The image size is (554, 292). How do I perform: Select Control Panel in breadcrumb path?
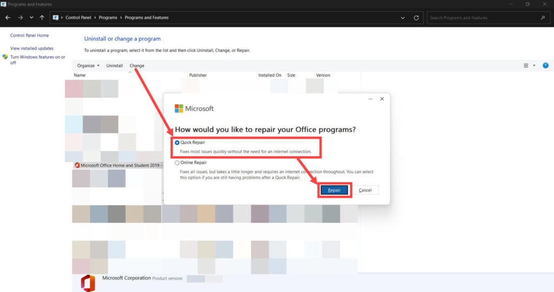click(x=78, y=18)
